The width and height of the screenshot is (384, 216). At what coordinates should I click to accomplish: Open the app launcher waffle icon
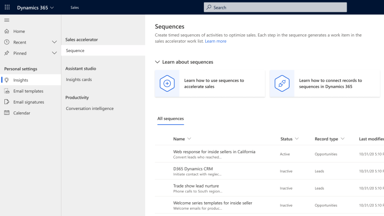(7, 7)
